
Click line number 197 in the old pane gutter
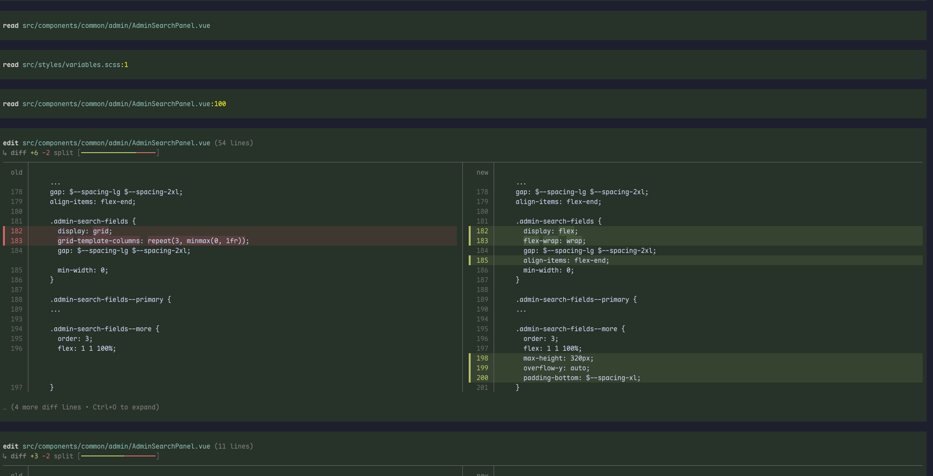(17, 387)
